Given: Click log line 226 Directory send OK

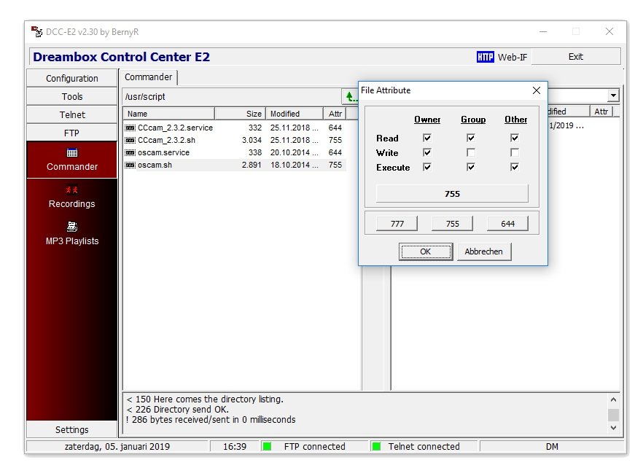Looking at the screenshot, I should click(x=178, y=409).
